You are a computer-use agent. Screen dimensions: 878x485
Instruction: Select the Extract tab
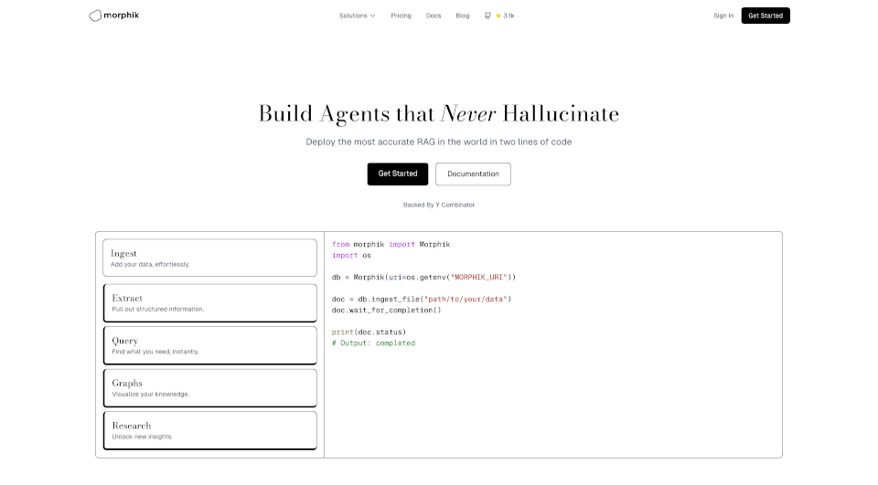210,302
